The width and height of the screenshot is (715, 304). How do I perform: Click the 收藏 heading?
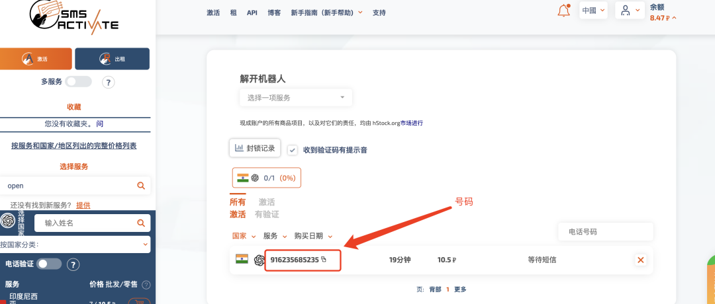[74, 107]
